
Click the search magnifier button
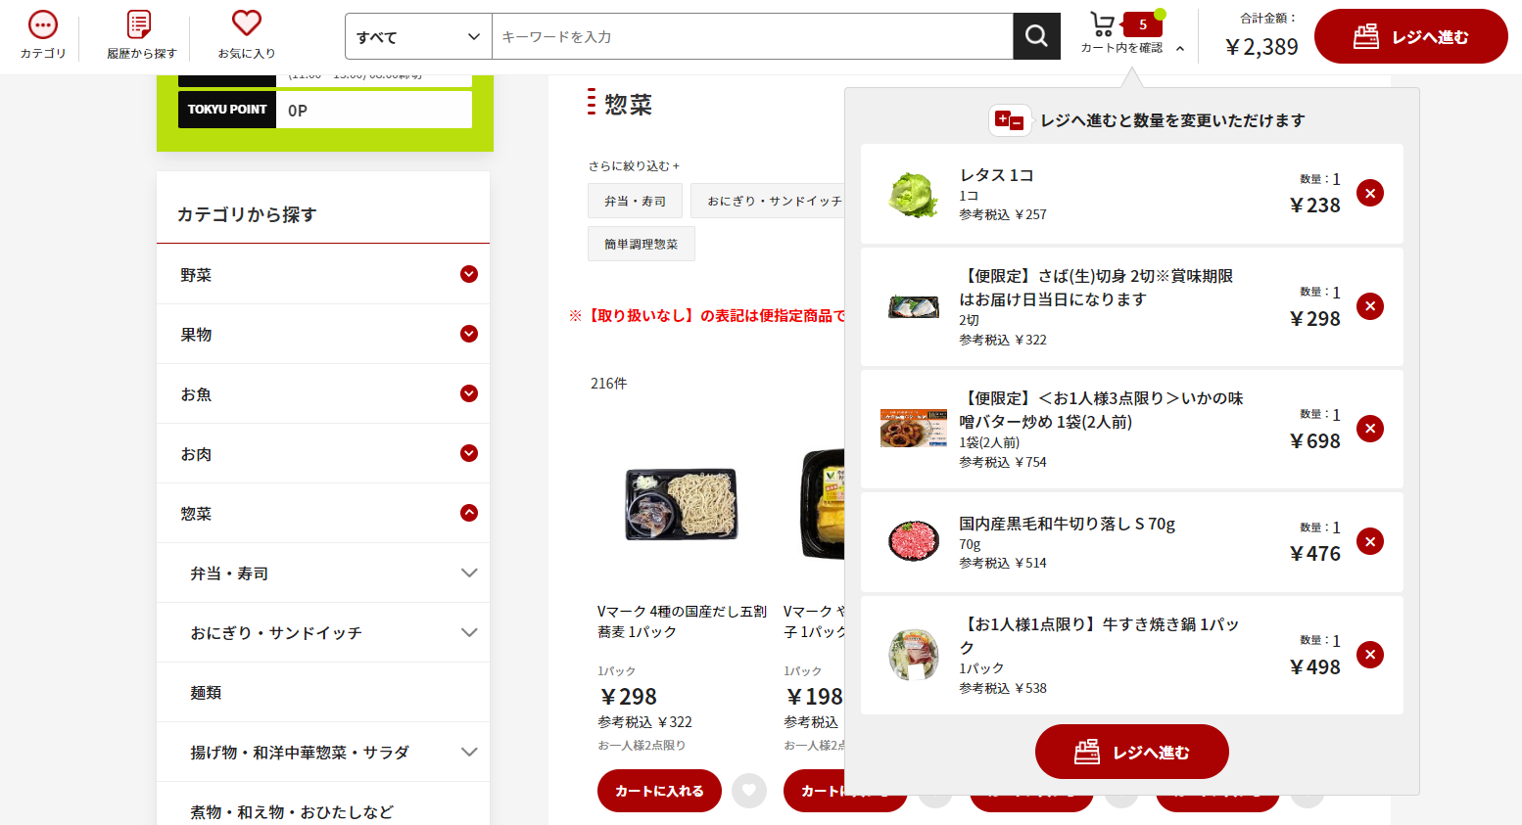pyautogui.click(x=1036, y=36)
